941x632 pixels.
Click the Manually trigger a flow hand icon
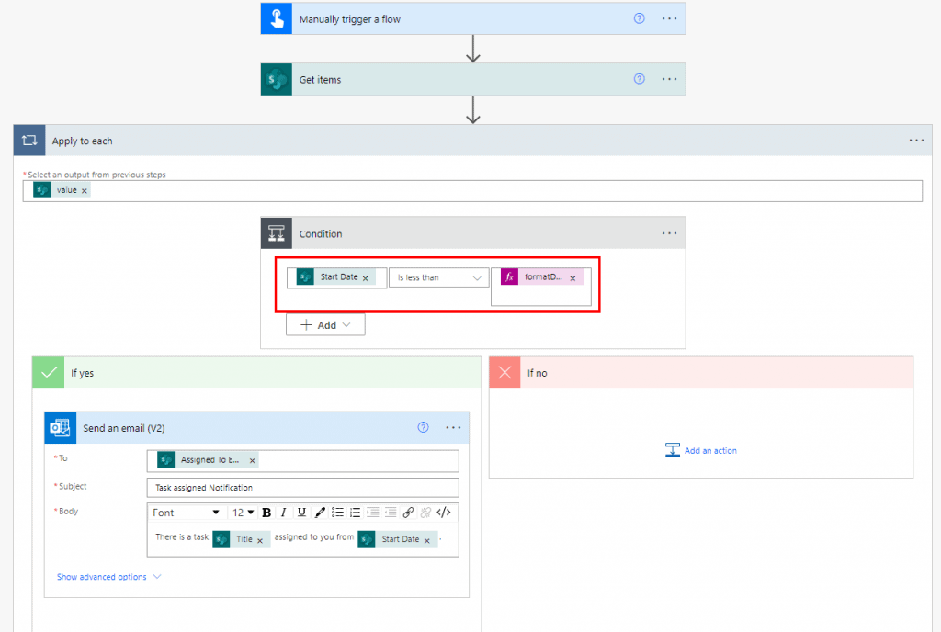point(276,18)
